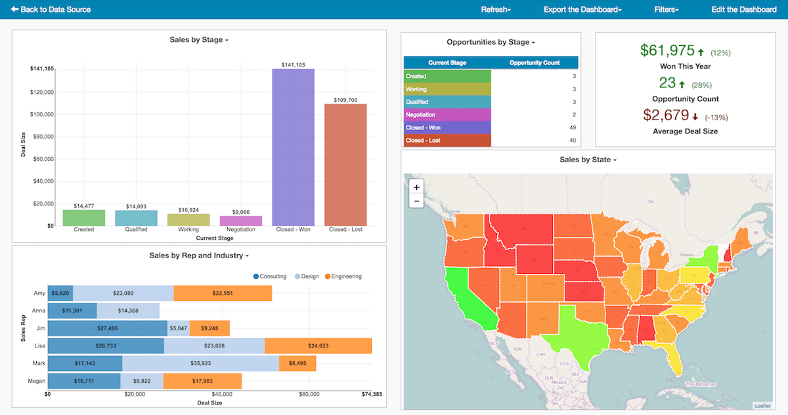Zoom out on the map
Viewport: 788px width, 415px height.
(416, 201)
